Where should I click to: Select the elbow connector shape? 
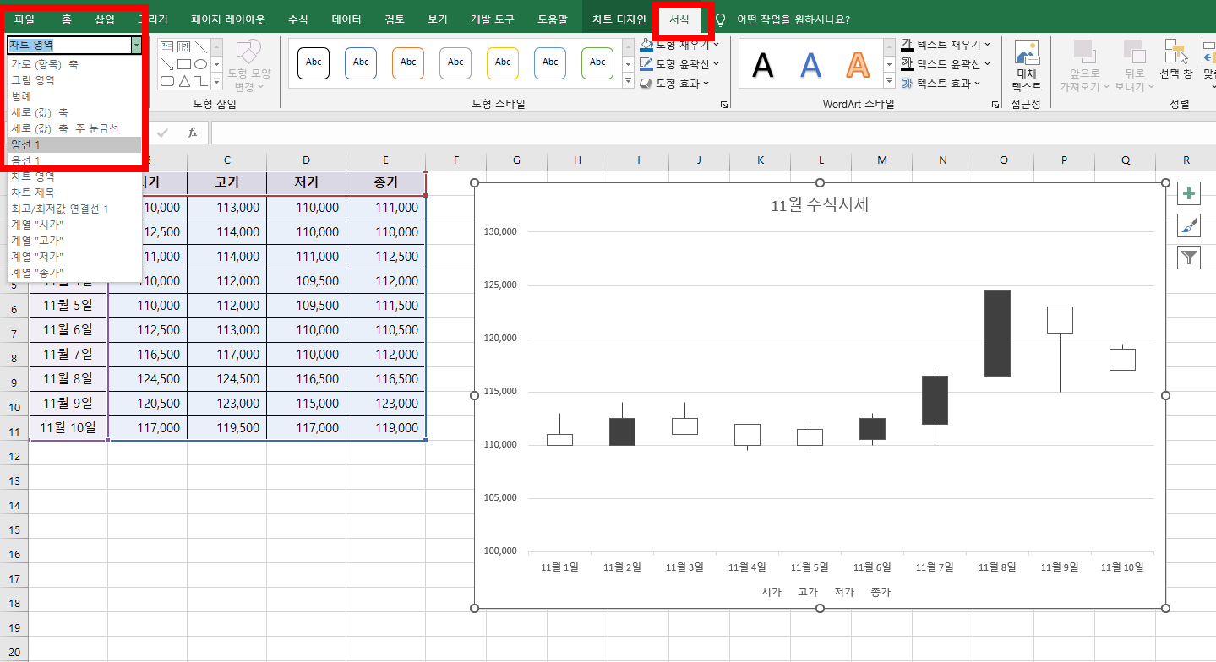tap(200, 81)
